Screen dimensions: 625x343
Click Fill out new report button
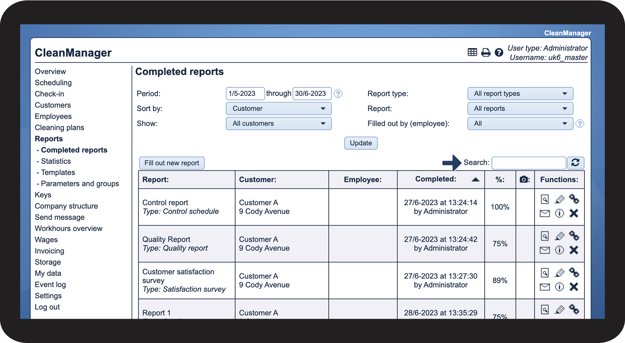pyautogui.click(x=172, y=163)
